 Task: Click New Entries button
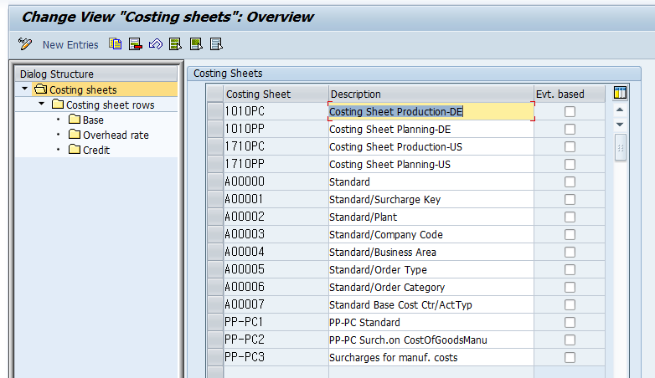(x=70, y=44)
